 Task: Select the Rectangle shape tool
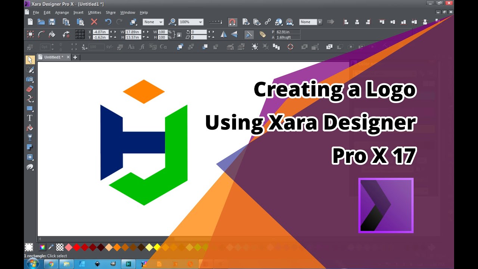(30, 108)
